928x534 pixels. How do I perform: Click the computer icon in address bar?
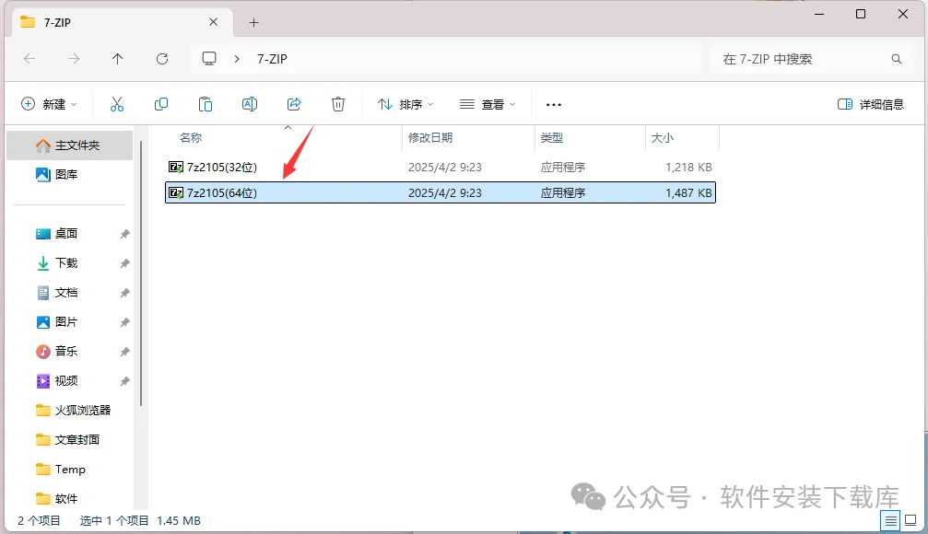[x=209, y=59]
